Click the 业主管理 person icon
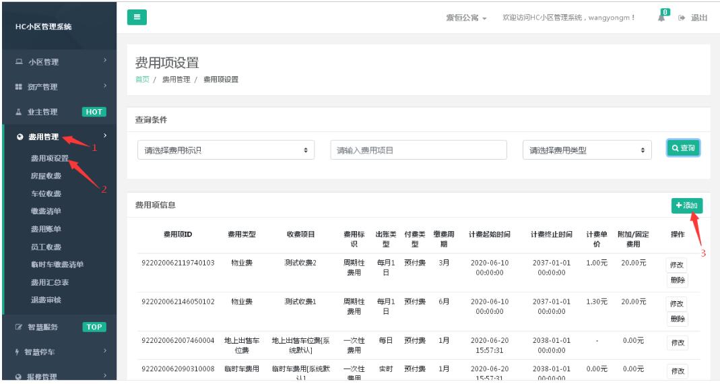 pos(18,112)
